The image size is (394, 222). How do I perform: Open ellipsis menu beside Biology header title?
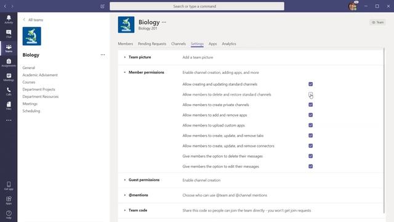pos(164,22)
